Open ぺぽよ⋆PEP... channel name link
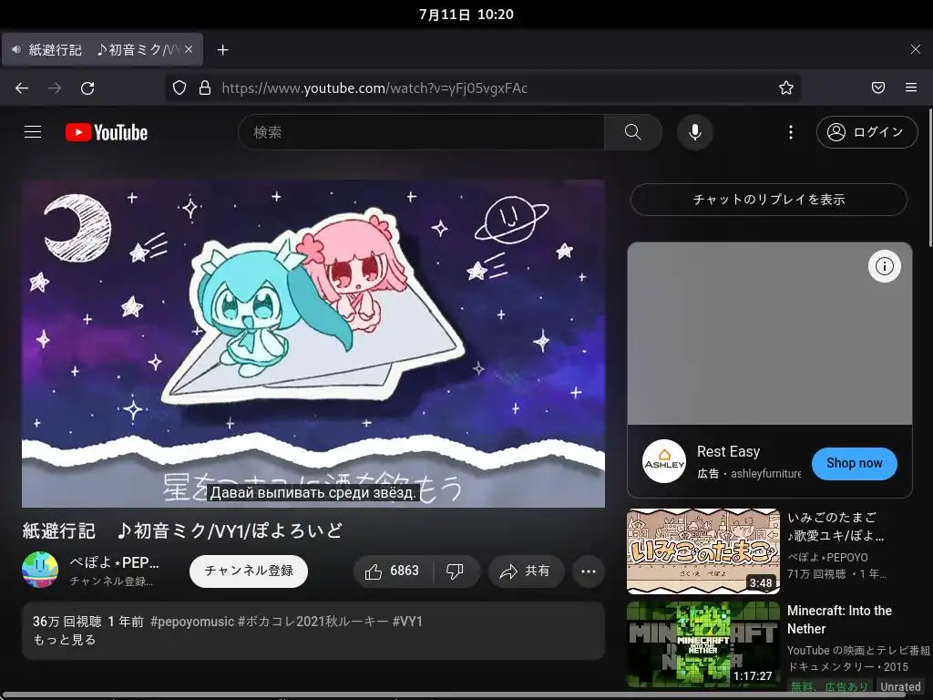The image size is (933, 700). pyautogui.click(x=114, y=562)
